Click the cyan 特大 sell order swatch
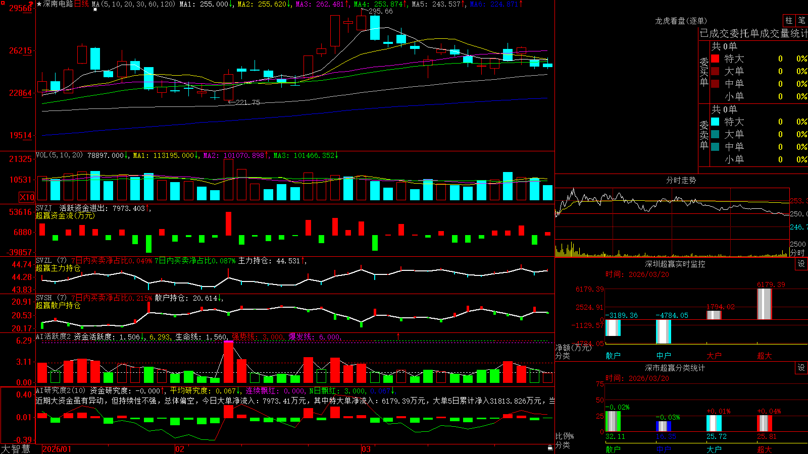Screen dimensions: 808x454 (715, 122)
